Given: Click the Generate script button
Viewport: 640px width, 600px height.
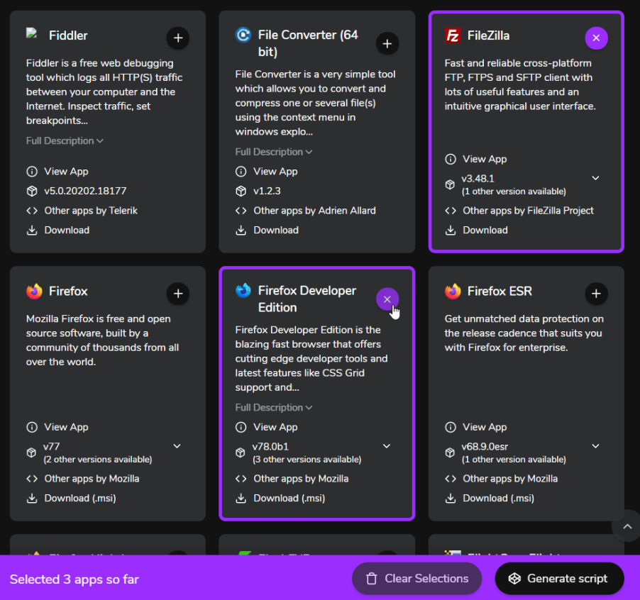Looking at the screenshot, I should click(559, 579).
